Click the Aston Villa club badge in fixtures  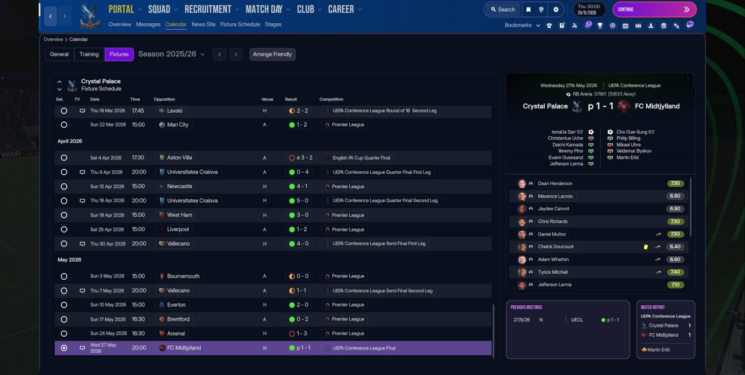161,158
